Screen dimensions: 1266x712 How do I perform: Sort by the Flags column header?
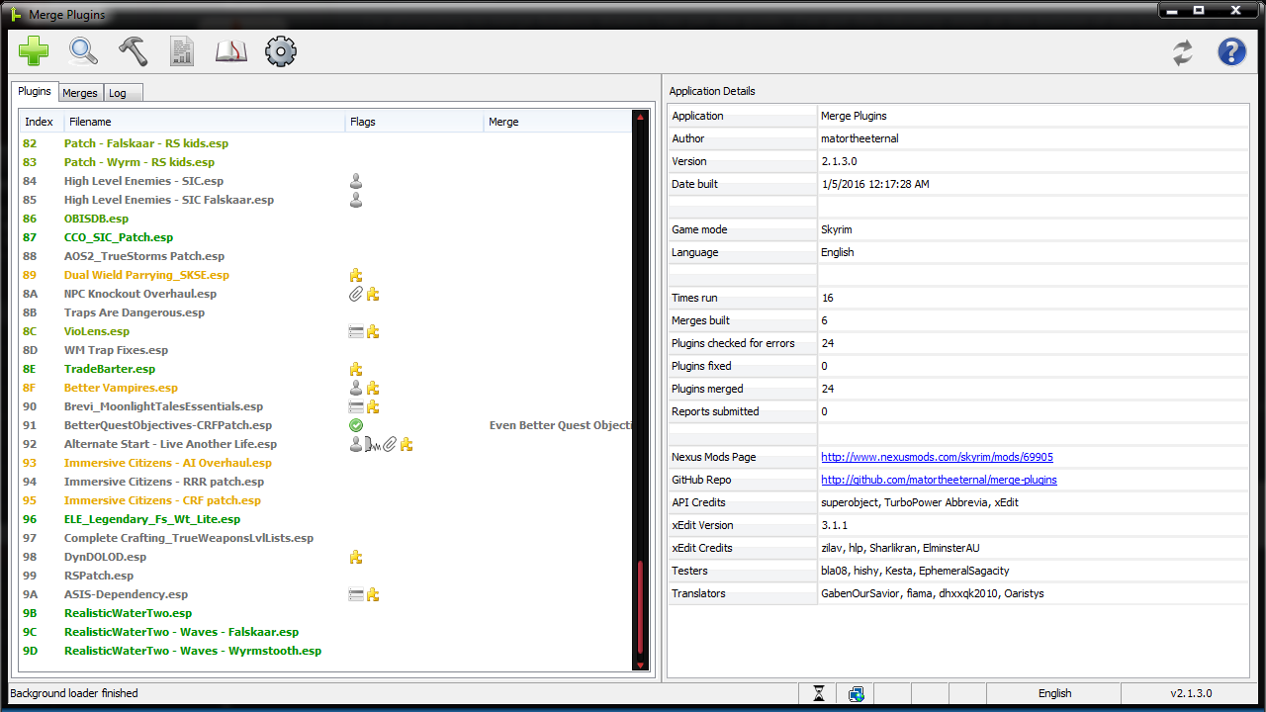click(414, 122)
